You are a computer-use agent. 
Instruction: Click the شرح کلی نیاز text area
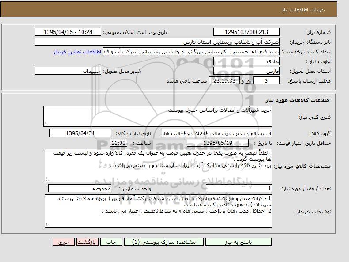pyautogui.click(x=158, y=116)
